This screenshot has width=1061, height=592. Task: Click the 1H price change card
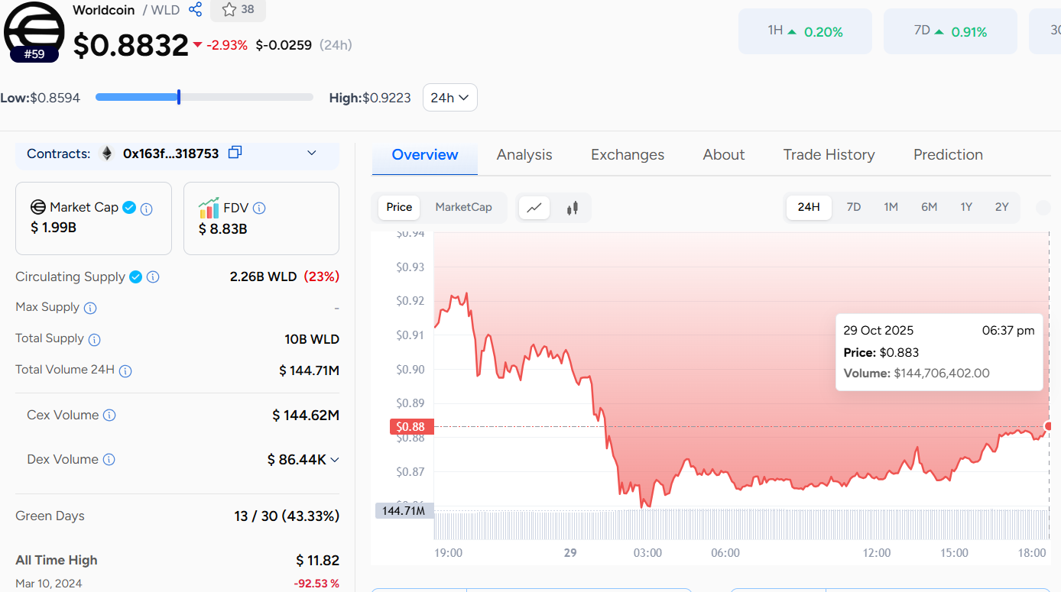805,31
